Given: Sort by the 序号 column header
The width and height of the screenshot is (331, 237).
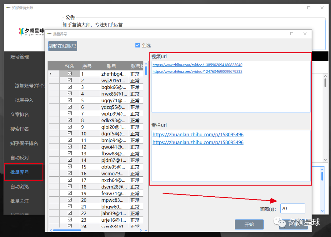Looking at the screenshot, I should (87, 66).
